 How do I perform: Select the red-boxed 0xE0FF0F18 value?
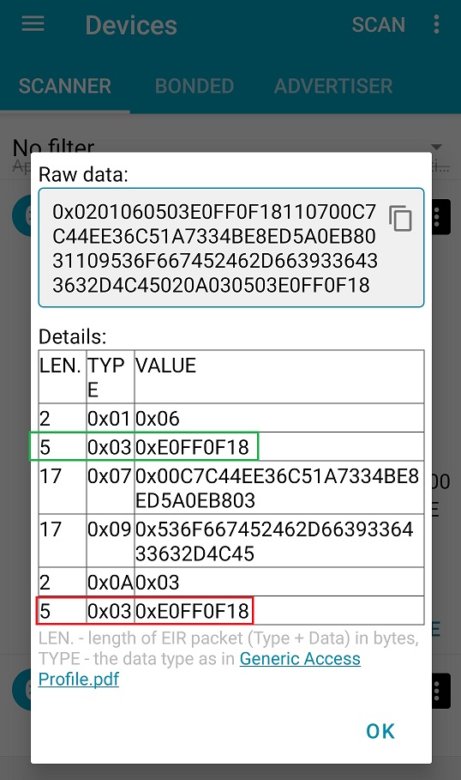[x=192, y=610]
